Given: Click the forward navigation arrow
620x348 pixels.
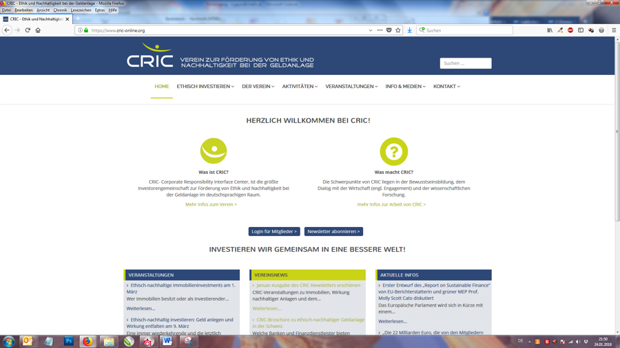Looking at the screenshot, I should [17, 30].
